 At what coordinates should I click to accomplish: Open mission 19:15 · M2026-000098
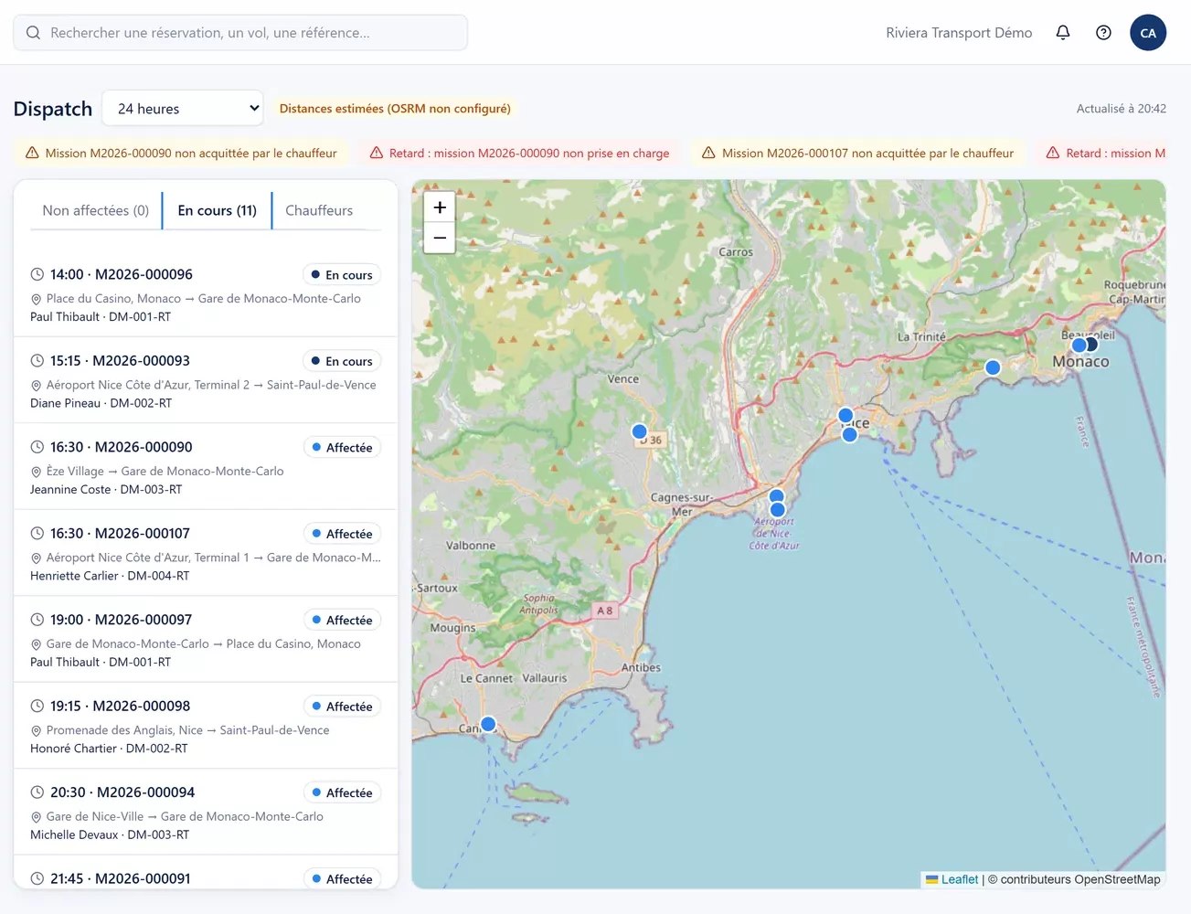click(206, 726)
